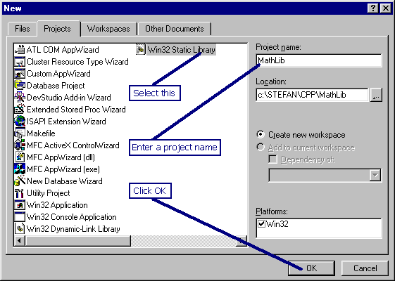Select the Win32 Static Library icon

click(x=141, y=49)
